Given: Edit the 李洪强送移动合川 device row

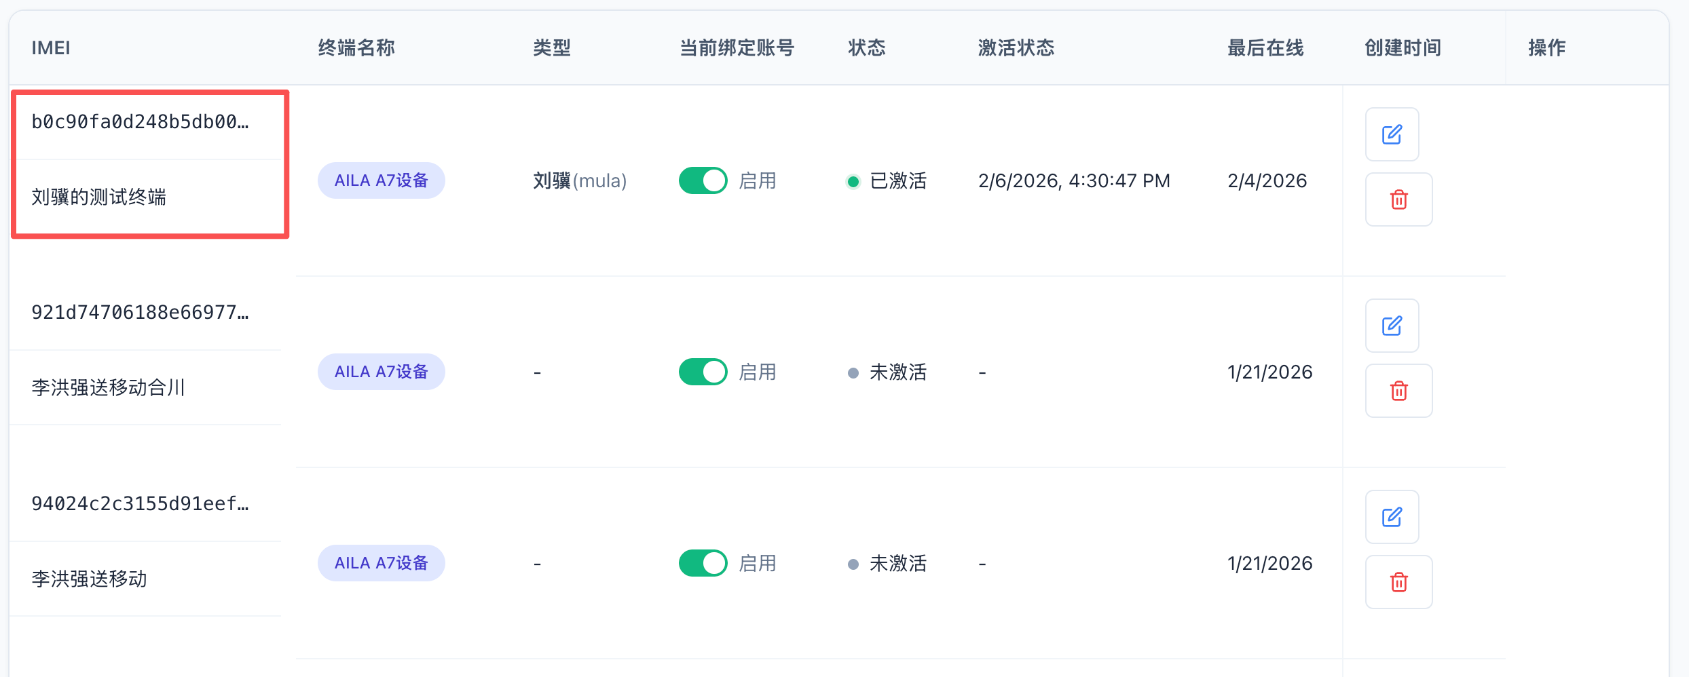Looking at the screenshot, I should (1392, 326).
